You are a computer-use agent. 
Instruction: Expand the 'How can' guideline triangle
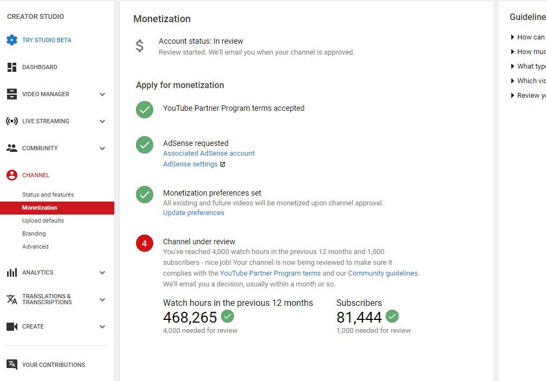tap(512, 37)
